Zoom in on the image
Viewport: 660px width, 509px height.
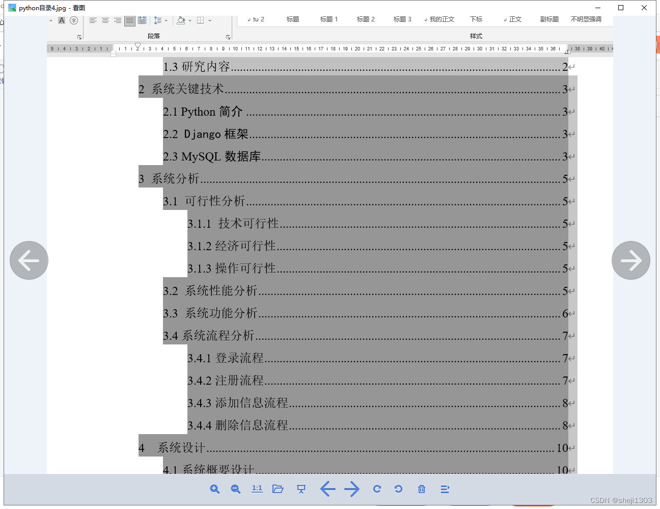(214, 489)
